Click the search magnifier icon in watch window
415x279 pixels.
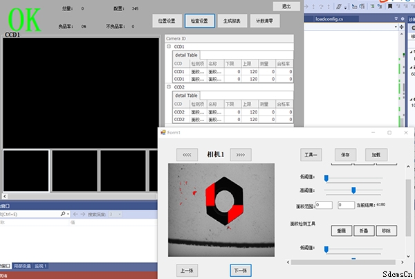63,215
